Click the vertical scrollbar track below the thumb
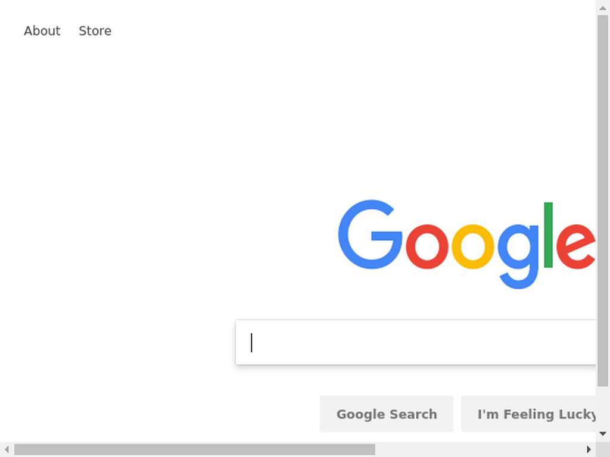 pos(603,406)
